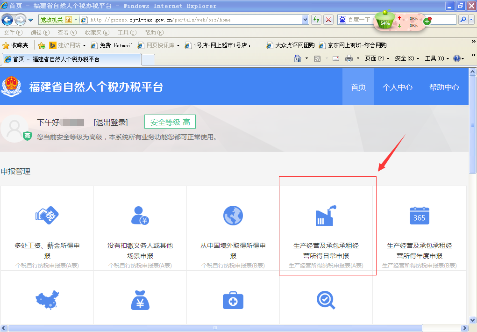Open 生产经营所得日常申报 factory icon
Image resolution: width=477 pixels, height=332 pixels.
tap(326, 216)
